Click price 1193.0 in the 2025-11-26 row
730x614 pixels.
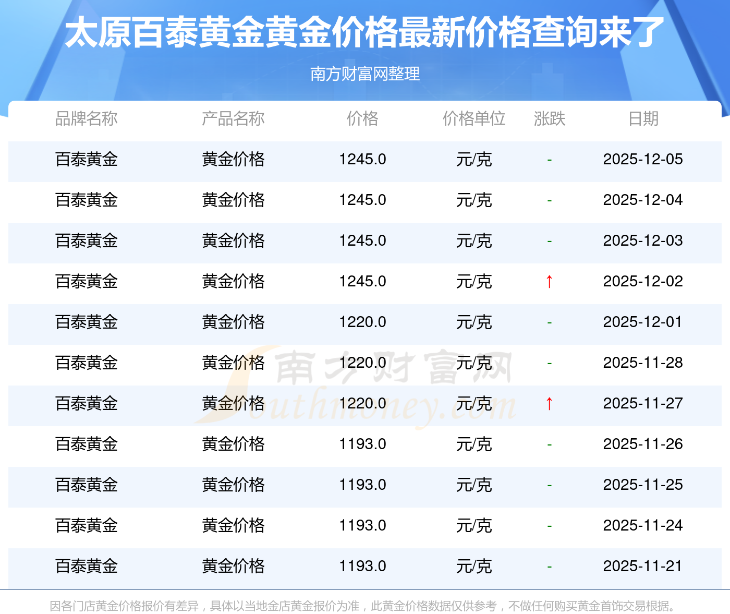click(362, 444)
